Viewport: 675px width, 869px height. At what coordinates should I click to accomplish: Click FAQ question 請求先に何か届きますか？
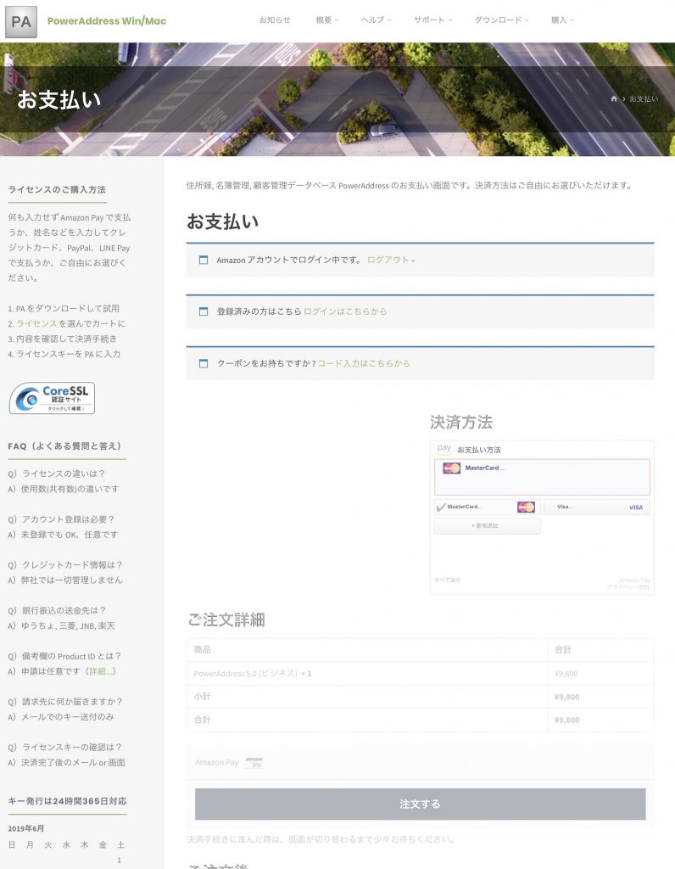pyautogui.click(x=65, y=702)
